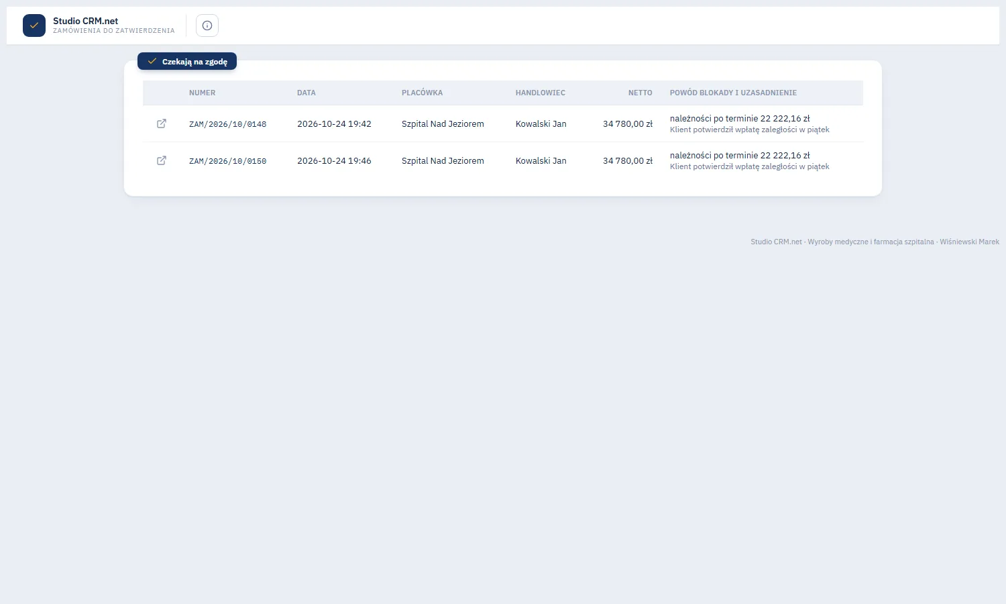The height and width of the screenshot is (604, 1006).
Task: Click the 'POWÓD BLOKADY I UZASADNIENIE' header
Action: 733,93
